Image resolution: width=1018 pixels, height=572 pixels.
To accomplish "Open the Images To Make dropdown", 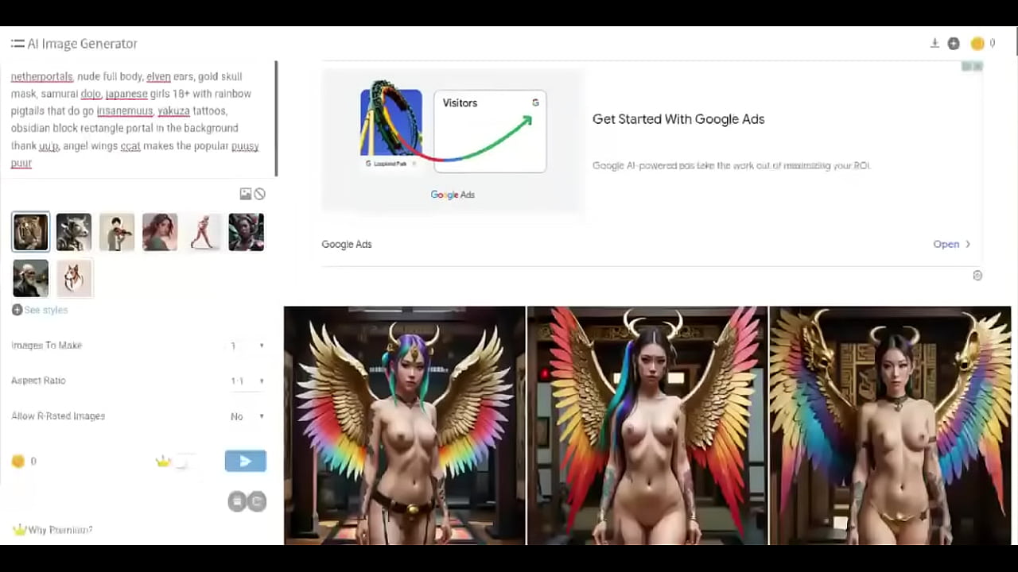I will [247, 346].
